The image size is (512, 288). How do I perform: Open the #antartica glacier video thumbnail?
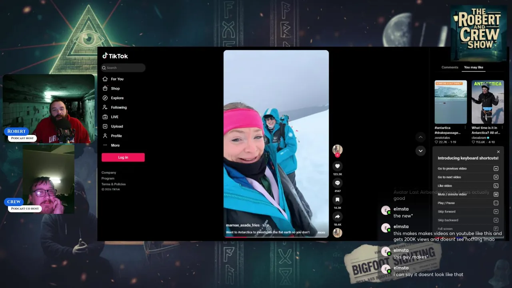[451, 102]
